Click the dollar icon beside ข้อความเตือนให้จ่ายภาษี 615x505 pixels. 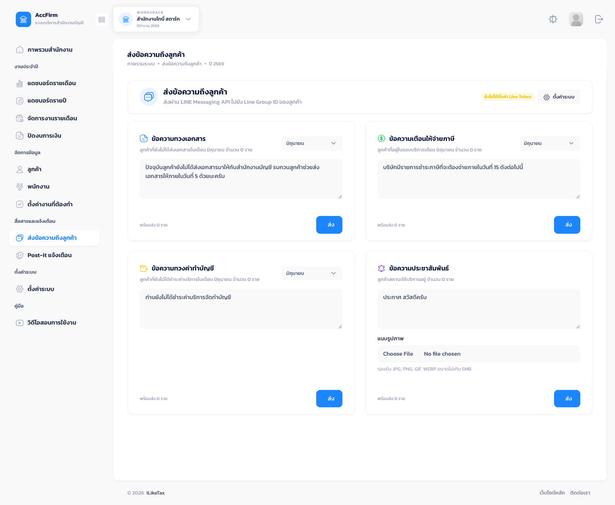[381, 138]
